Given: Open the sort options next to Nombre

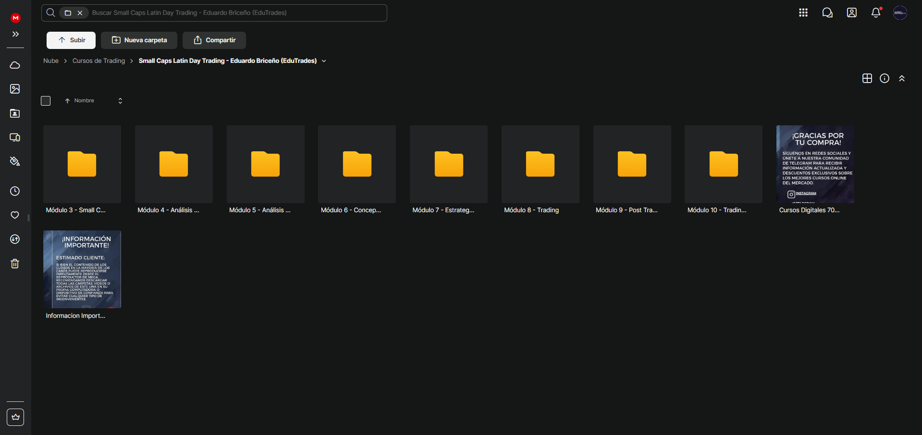Looking at the screenshot, I should [x=120, y=101].
